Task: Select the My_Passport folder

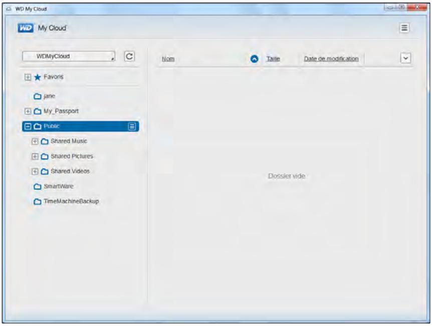Action: coord(61,111)
